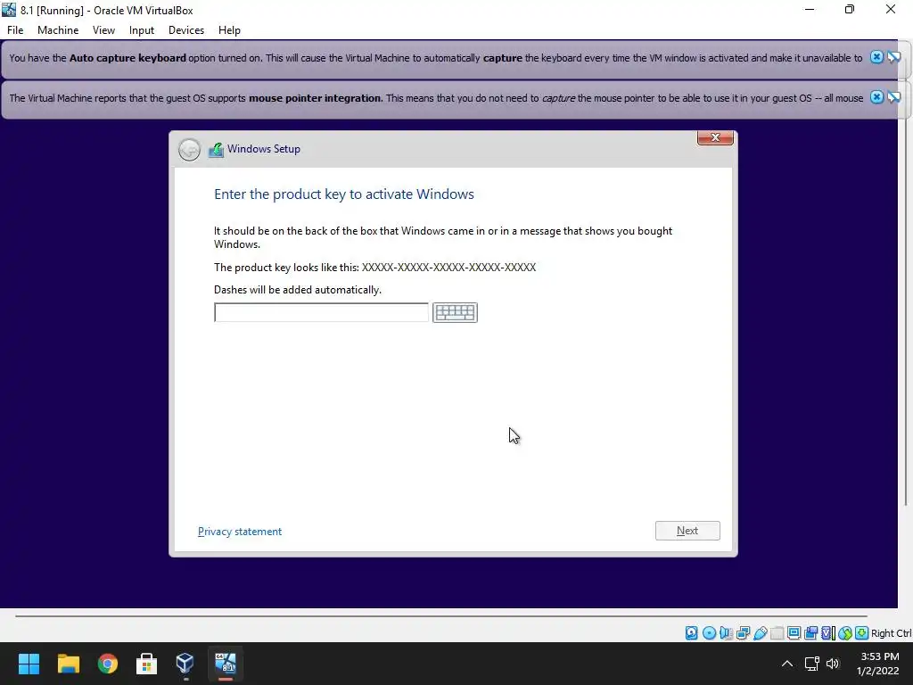Open the Privacy statement link

(x=240, y=532)
